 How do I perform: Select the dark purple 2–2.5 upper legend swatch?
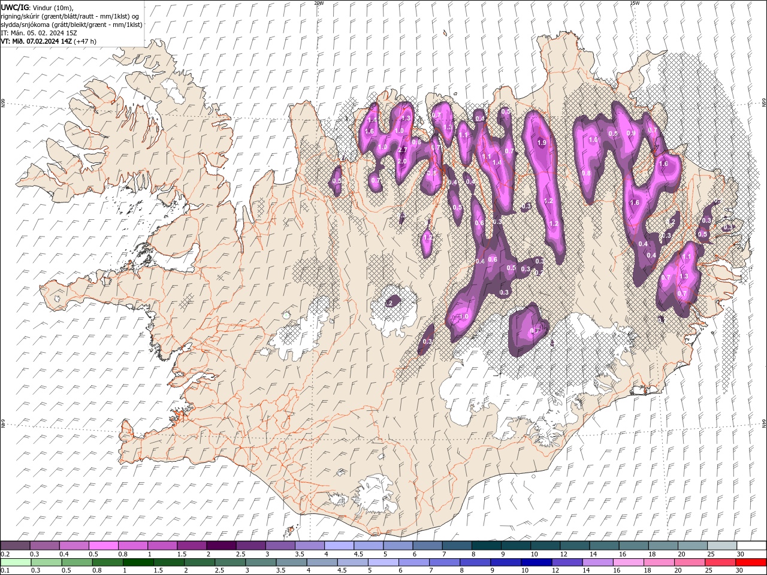(221, 546)
